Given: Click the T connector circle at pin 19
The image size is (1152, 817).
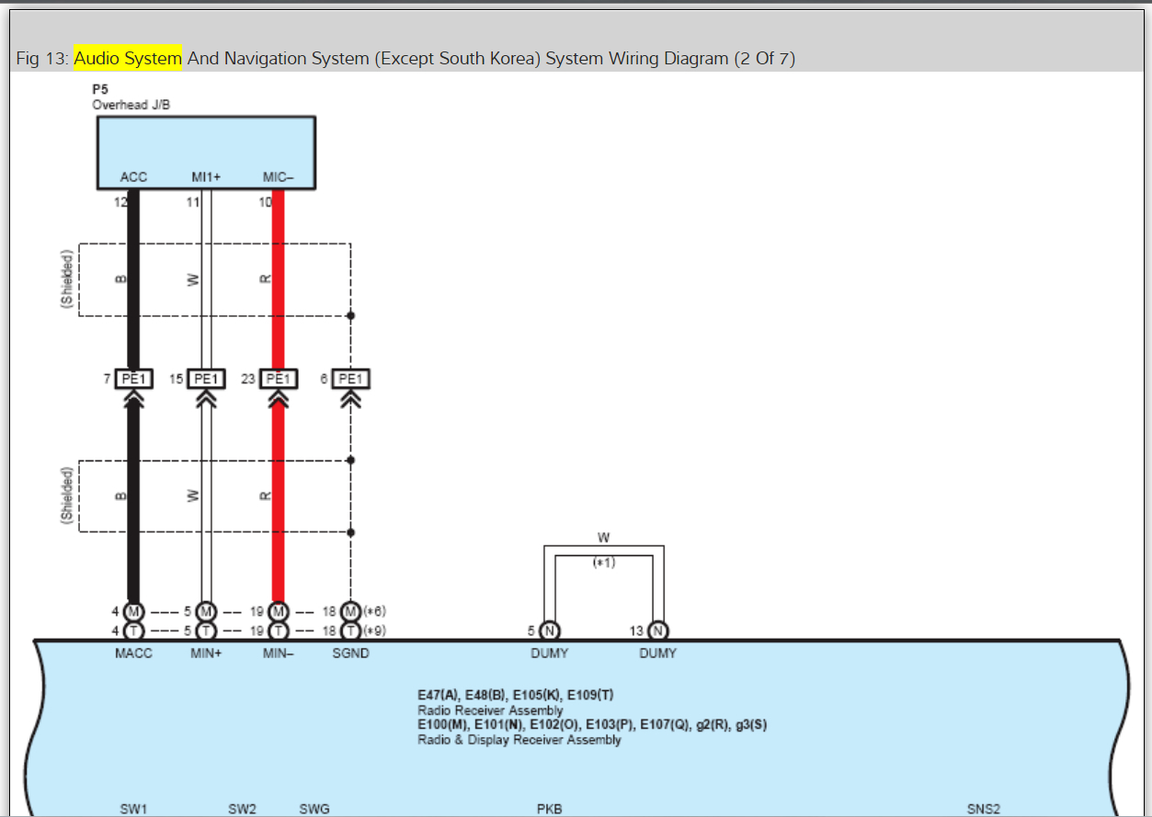Looking at the screenshot, I should pyautogui.click(x=278, y=630).
